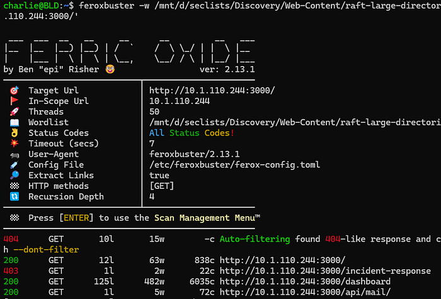441x299 pixels.
Task: Click the 482w word count in the dashboard row
Action: click(x=154, y=281)
